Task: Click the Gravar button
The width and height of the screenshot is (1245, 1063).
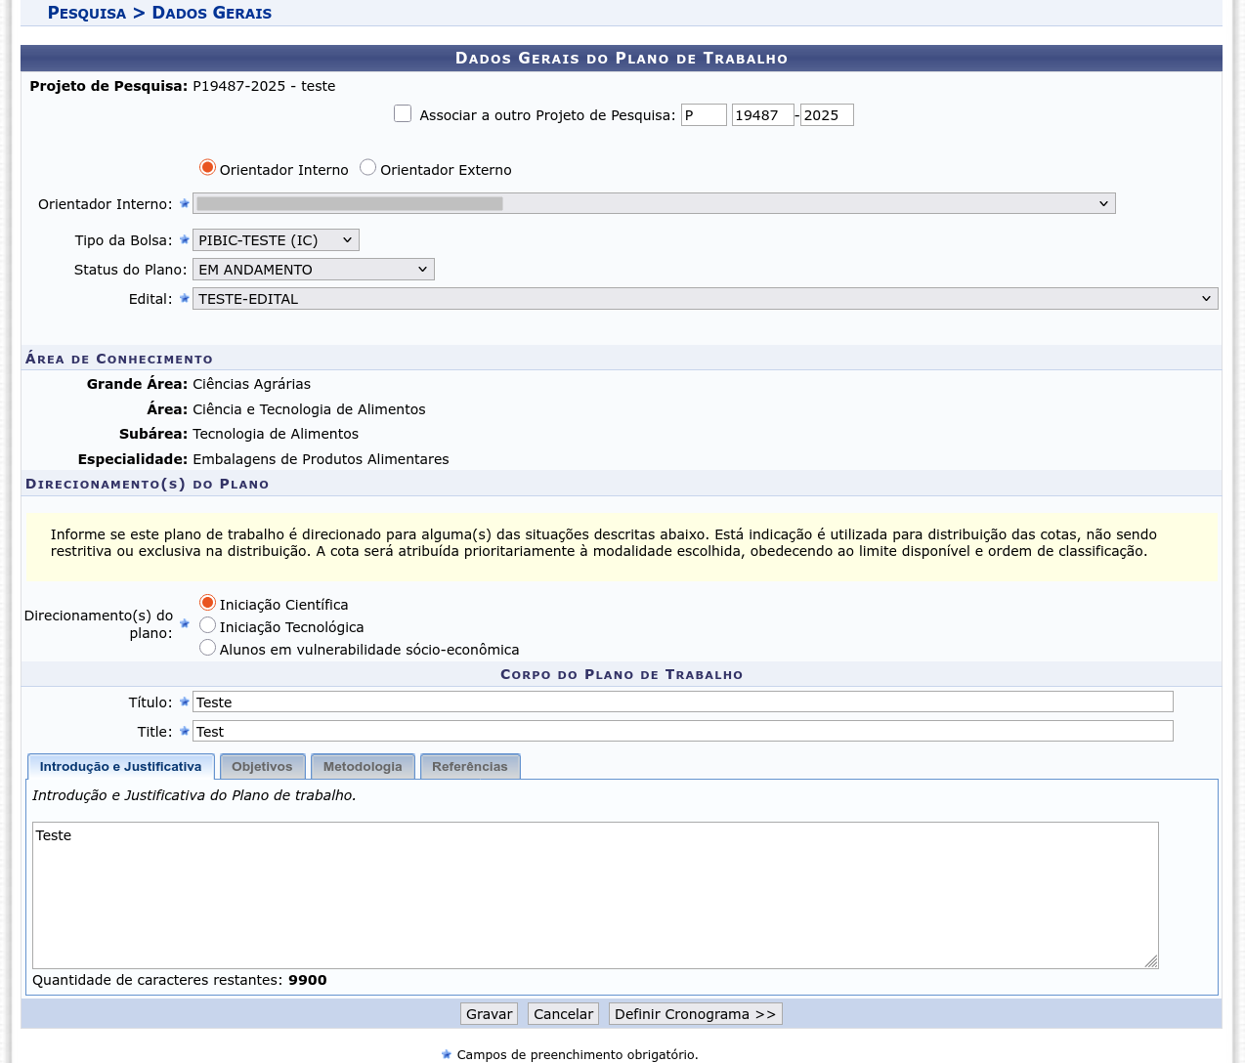Action: tap(489, 1014)
